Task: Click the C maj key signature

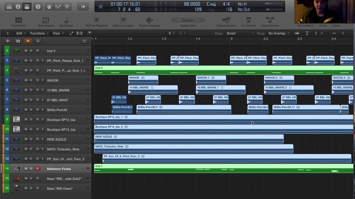Action: (211, 4)
